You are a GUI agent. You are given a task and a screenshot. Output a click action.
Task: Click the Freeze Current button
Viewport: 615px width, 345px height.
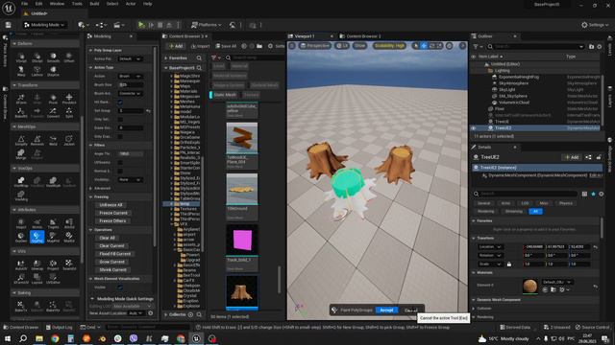pyautogui.click(x=113, y=213)
